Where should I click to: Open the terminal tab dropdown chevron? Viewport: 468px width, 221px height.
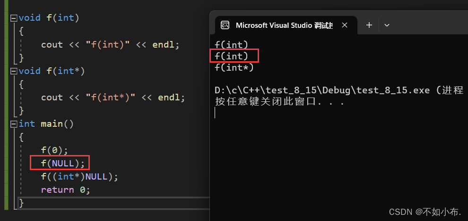point(387,25)
